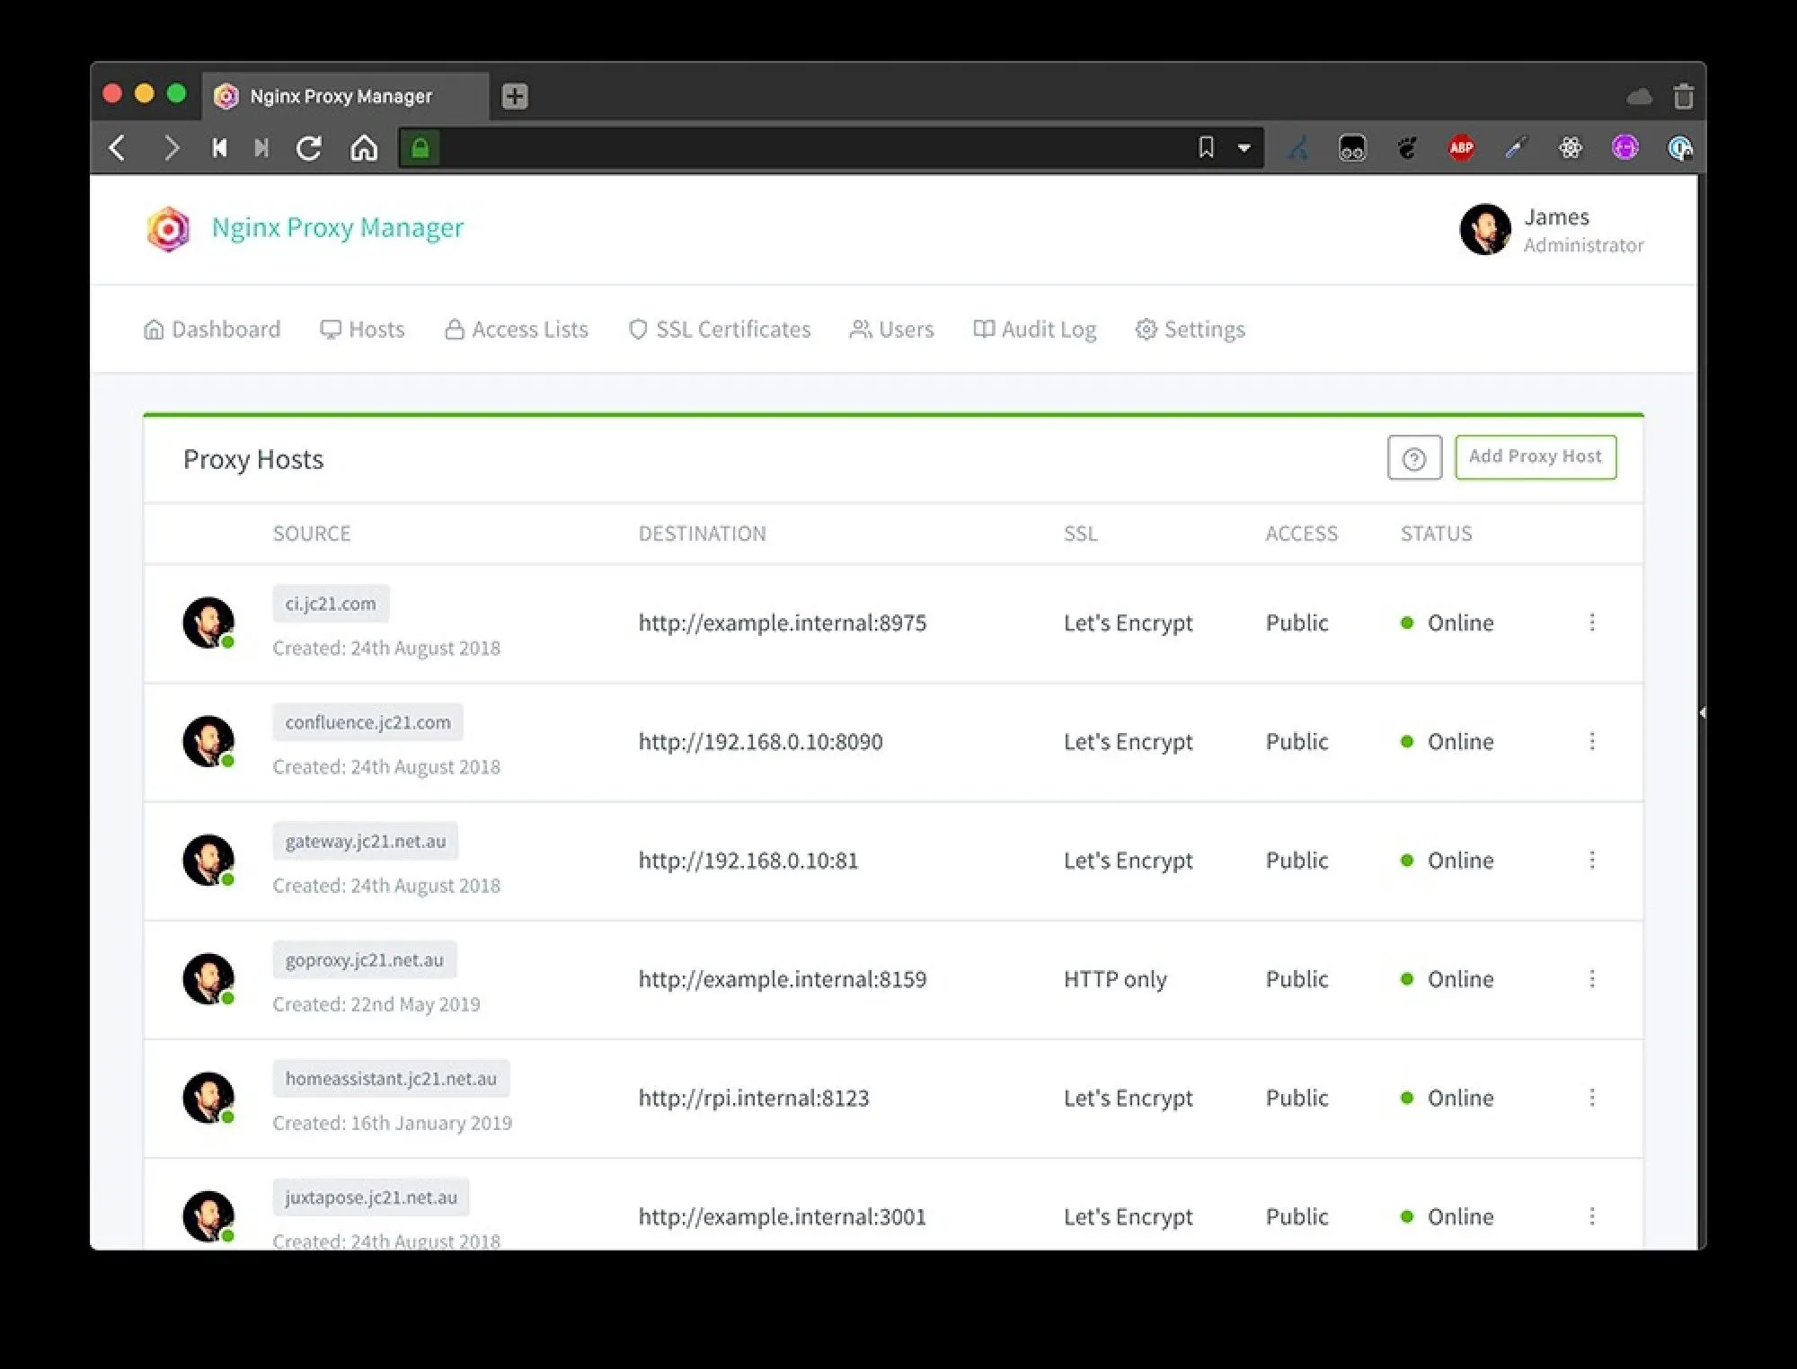This screenshot has height=1369, width=1797.
Task: Select the SSL Certificates shield icon
Action: (638, 329)
